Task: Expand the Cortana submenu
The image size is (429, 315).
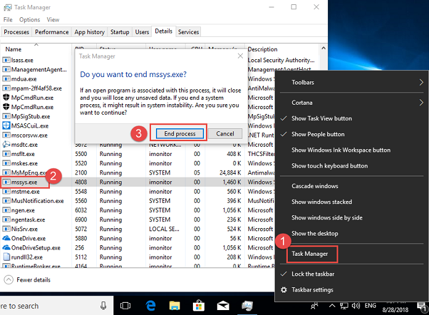Action: (352, 102)
